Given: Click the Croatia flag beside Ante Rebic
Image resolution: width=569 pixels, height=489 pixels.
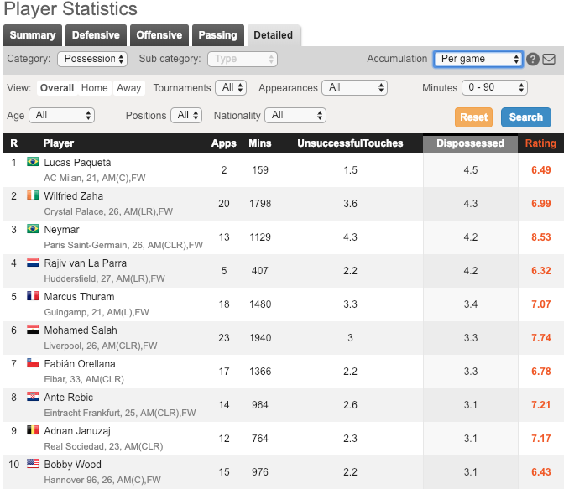Looking at the screenshot, I should (33, 397).
